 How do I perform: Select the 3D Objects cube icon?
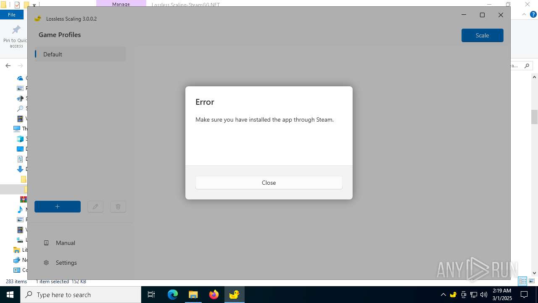pyautogui.click(x=20, y=139)
